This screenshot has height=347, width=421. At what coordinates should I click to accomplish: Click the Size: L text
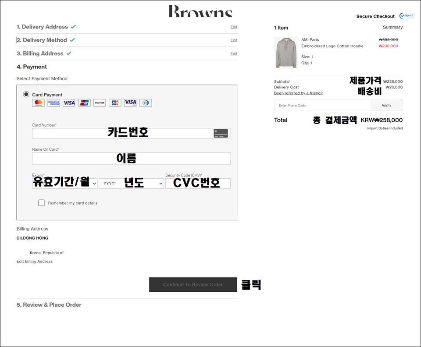coord(307,57)
